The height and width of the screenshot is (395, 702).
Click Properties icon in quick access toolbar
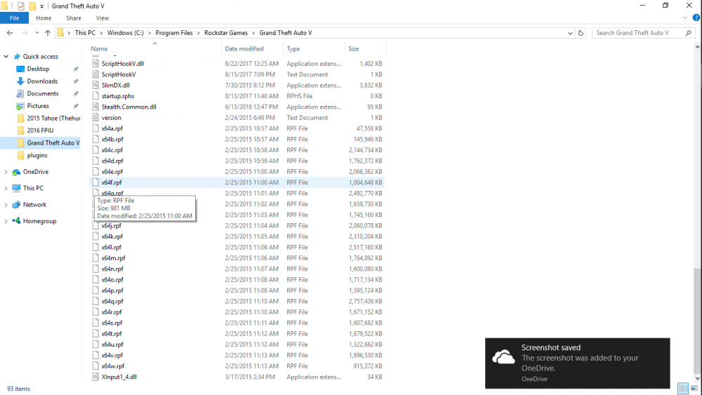click(x=20, y=6)
